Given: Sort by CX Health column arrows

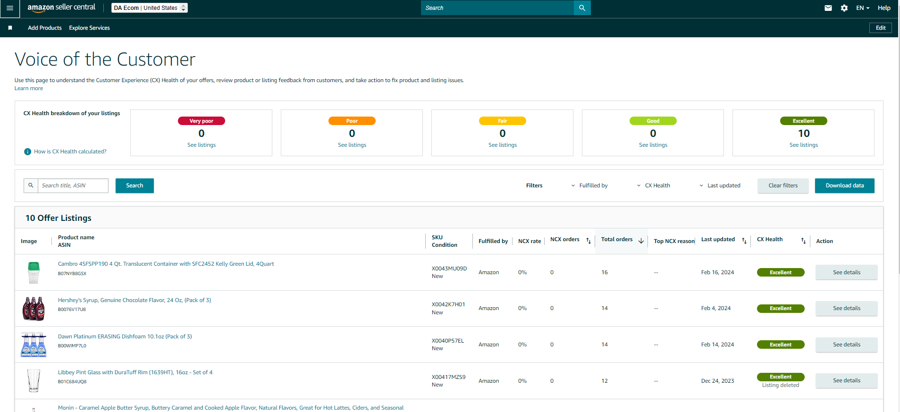Looking at the screenshot, I should tap(803, 241).
